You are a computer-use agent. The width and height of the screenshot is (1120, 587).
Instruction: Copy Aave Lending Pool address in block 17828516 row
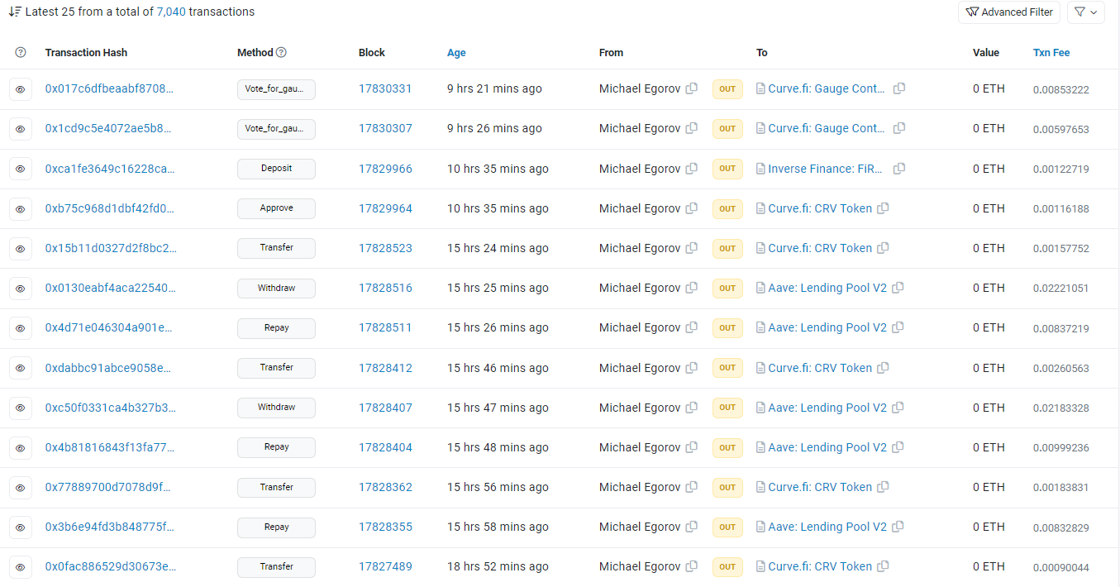(x=898, y=288)
